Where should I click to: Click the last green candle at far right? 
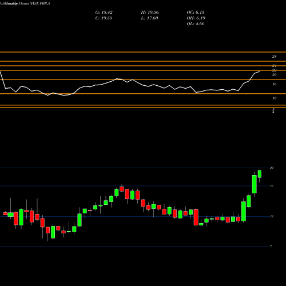tap(260, 174)
